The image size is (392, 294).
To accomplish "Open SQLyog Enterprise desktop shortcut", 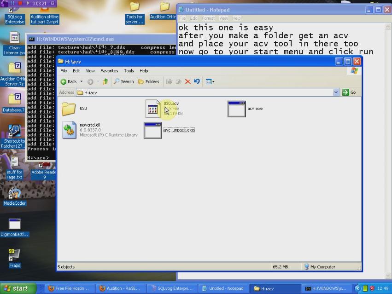I will tap(14, 16).
